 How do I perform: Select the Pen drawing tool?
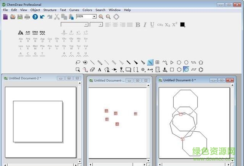click(107, 69)
